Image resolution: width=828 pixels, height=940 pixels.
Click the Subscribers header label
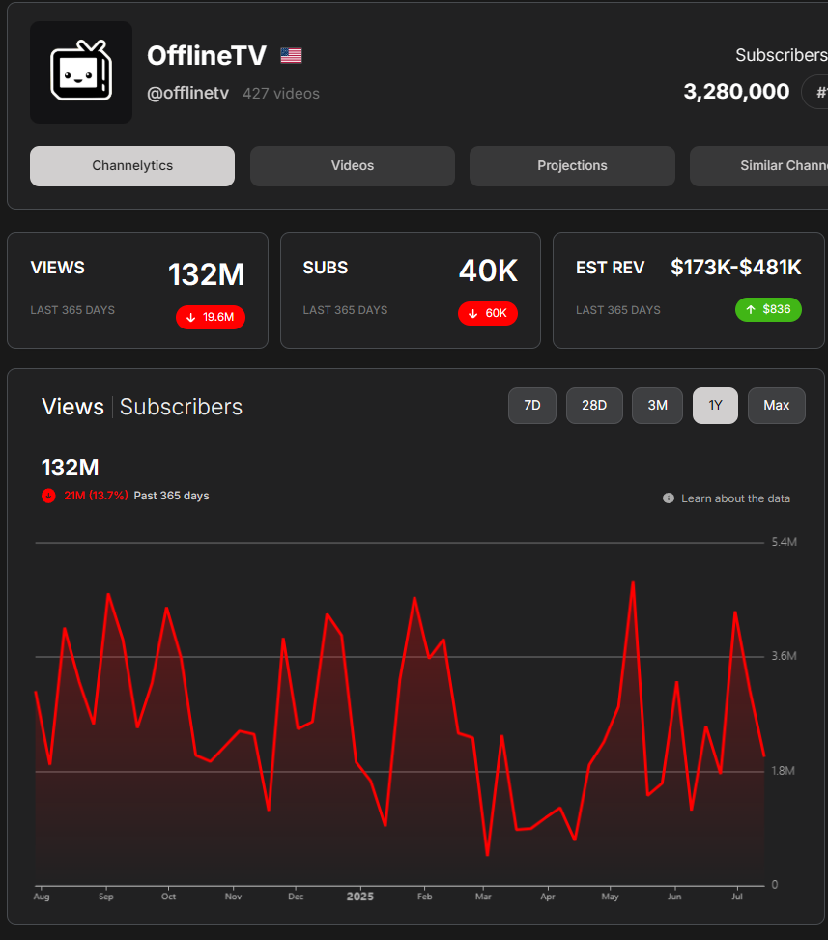pyautogui.click(x=782, y=55)
